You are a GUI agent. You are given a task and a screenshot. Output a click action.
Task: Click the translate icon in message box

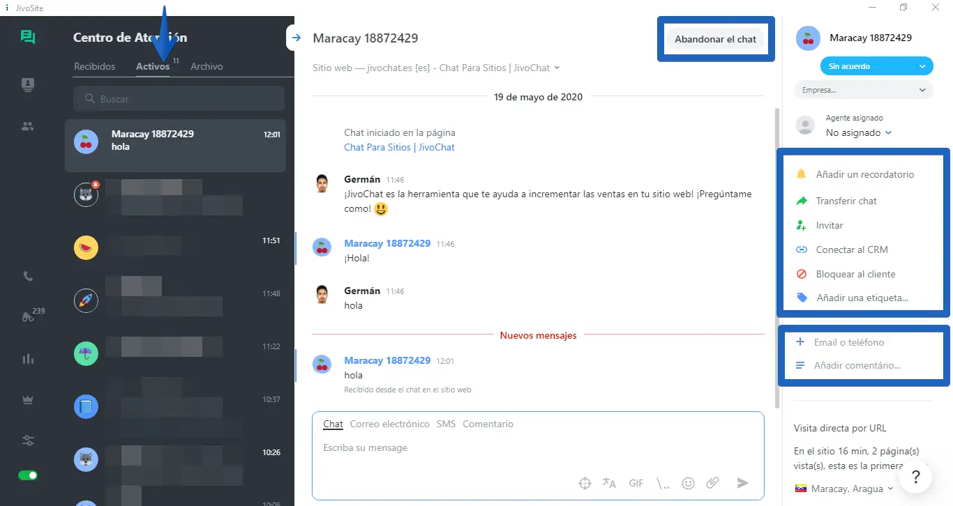tap(609, 483)
